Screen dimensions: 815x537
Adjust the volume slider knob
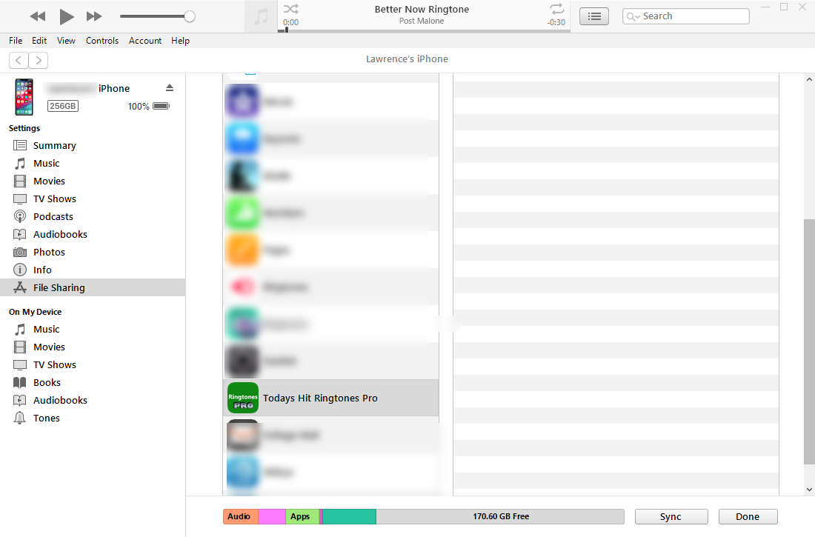(x=190, y=16)
